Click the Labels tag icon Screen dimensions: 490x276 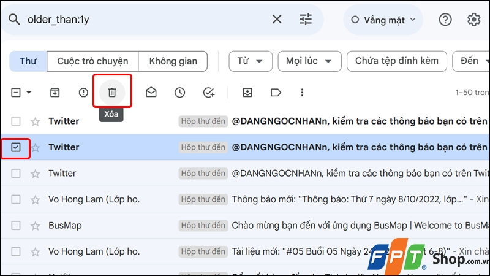pyautogui.click(x=276, y=93)
